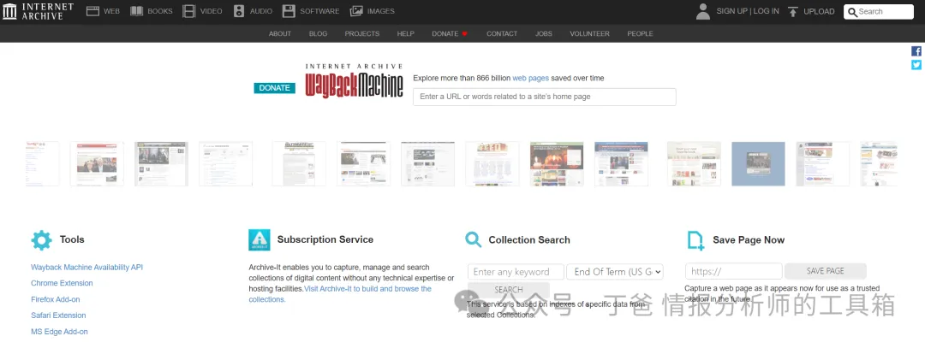925x342 pixels.
Task: Open the End Of Term collection dropdown
Action: tap(615, 271)
